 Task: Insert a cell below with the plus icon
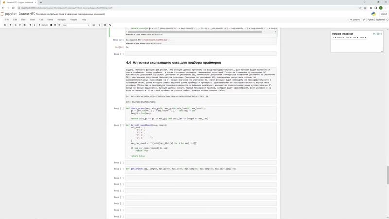click(x=10, y=25)
